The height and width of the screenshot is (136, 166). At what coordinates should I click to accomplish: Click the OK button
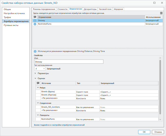coord(144,132)
